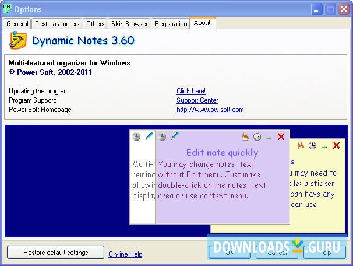Open the Support Center link
Viewport: 353px width, 266px height.
tap(197, 100)
